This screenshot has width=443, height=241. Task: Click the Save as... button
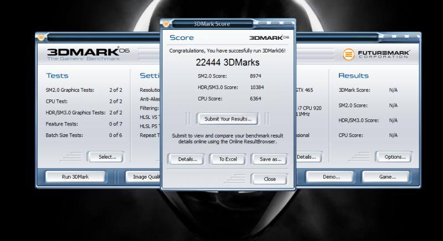point(270,159)
